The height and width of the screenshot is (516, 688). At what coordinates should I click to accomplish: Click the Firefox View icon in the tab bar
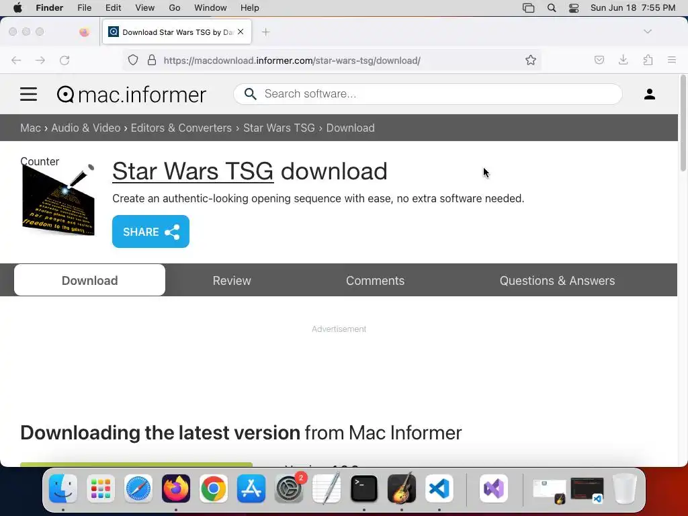click(84, 32)
